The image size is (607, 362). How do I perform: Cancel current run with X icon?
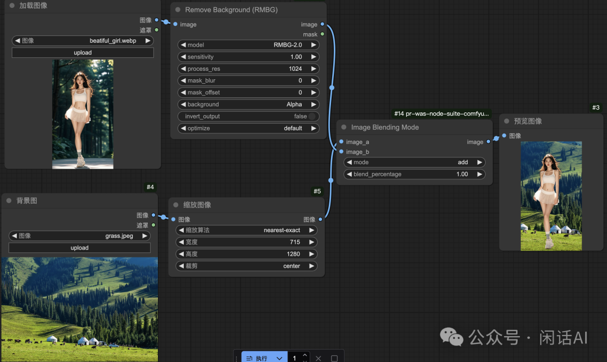tap(318, 358)
